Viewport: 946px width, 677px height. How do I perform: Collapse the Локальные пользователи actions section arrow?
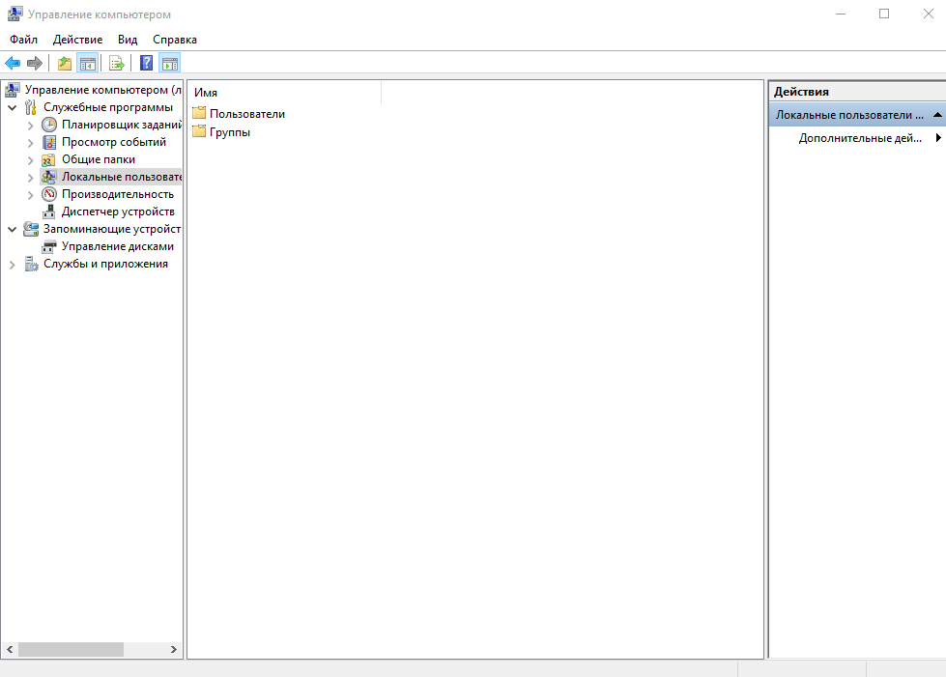coord(937,115)
